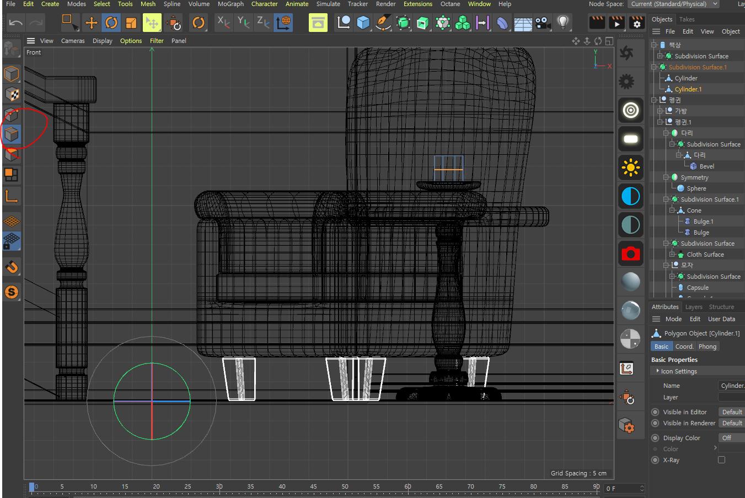Toggle the Display Color animation dot
Viewport: 745px width, 498px height.
pyautogui.click(x=655, y=438)
